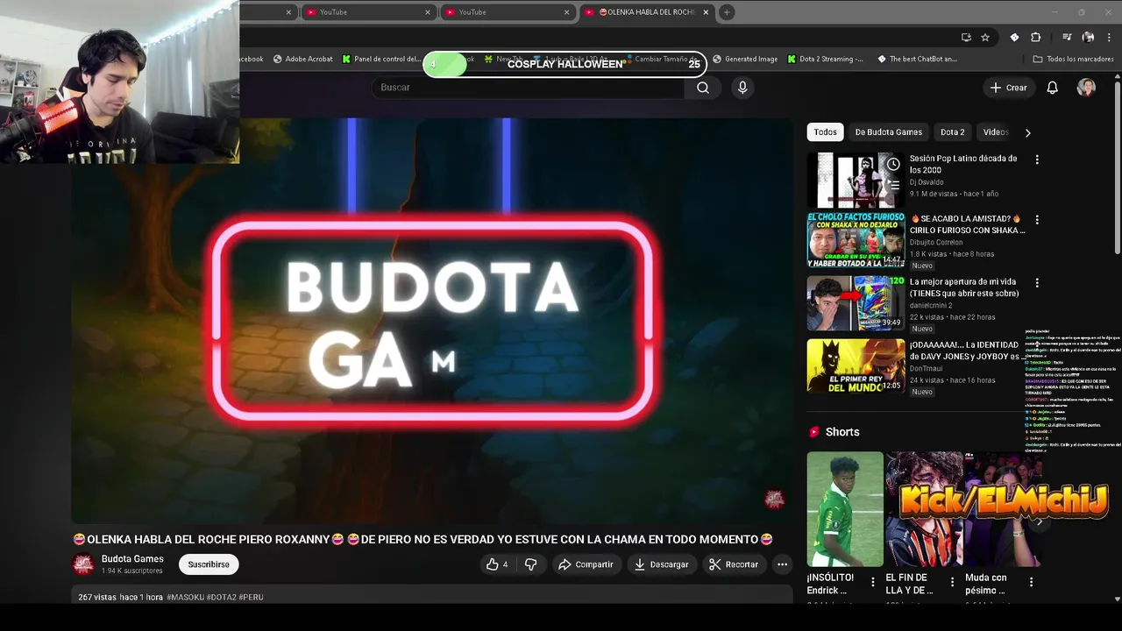Click the Budota Games watermark on the player

(x=773, y=499)
